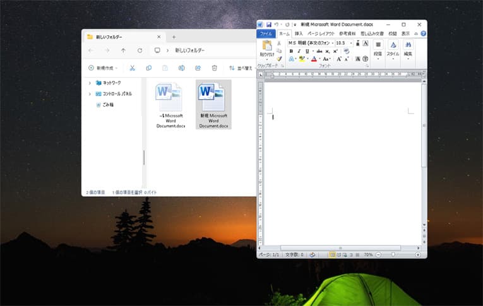Viewport: 483px width, 306px height.
Task: Click the Cut scissors icon in Explorer toolbar
Action: click(x=132, y=68)
